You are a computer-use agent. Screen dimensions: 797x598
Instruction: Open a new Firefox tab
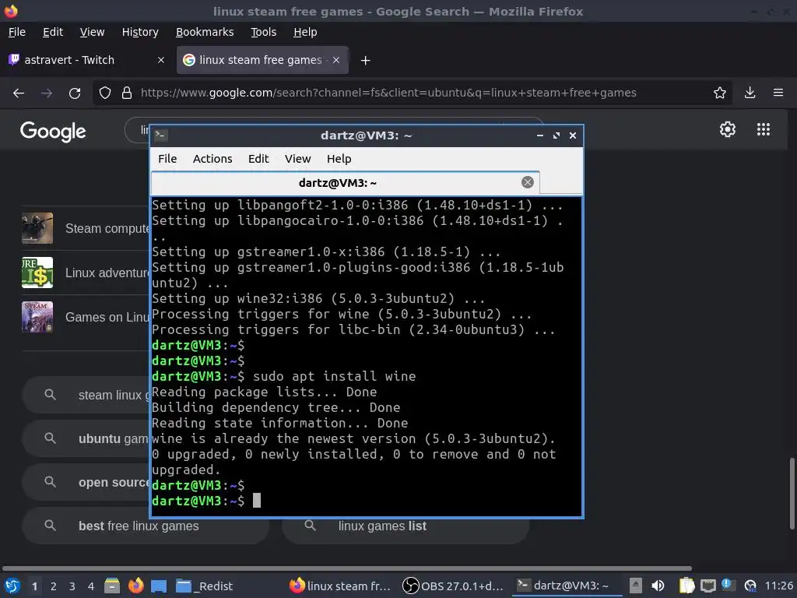pyautogui.click(x=366, y=61)
